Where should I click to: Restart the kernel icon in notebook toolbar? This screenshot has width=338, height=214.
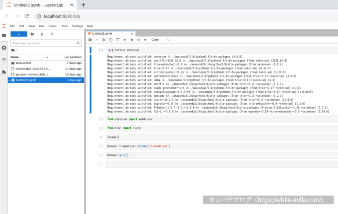(139, 40)
